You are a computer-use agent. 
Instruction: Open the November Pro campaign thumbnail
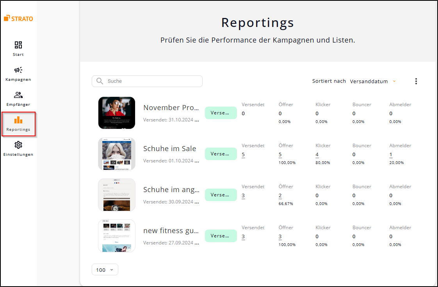(116, 113)
